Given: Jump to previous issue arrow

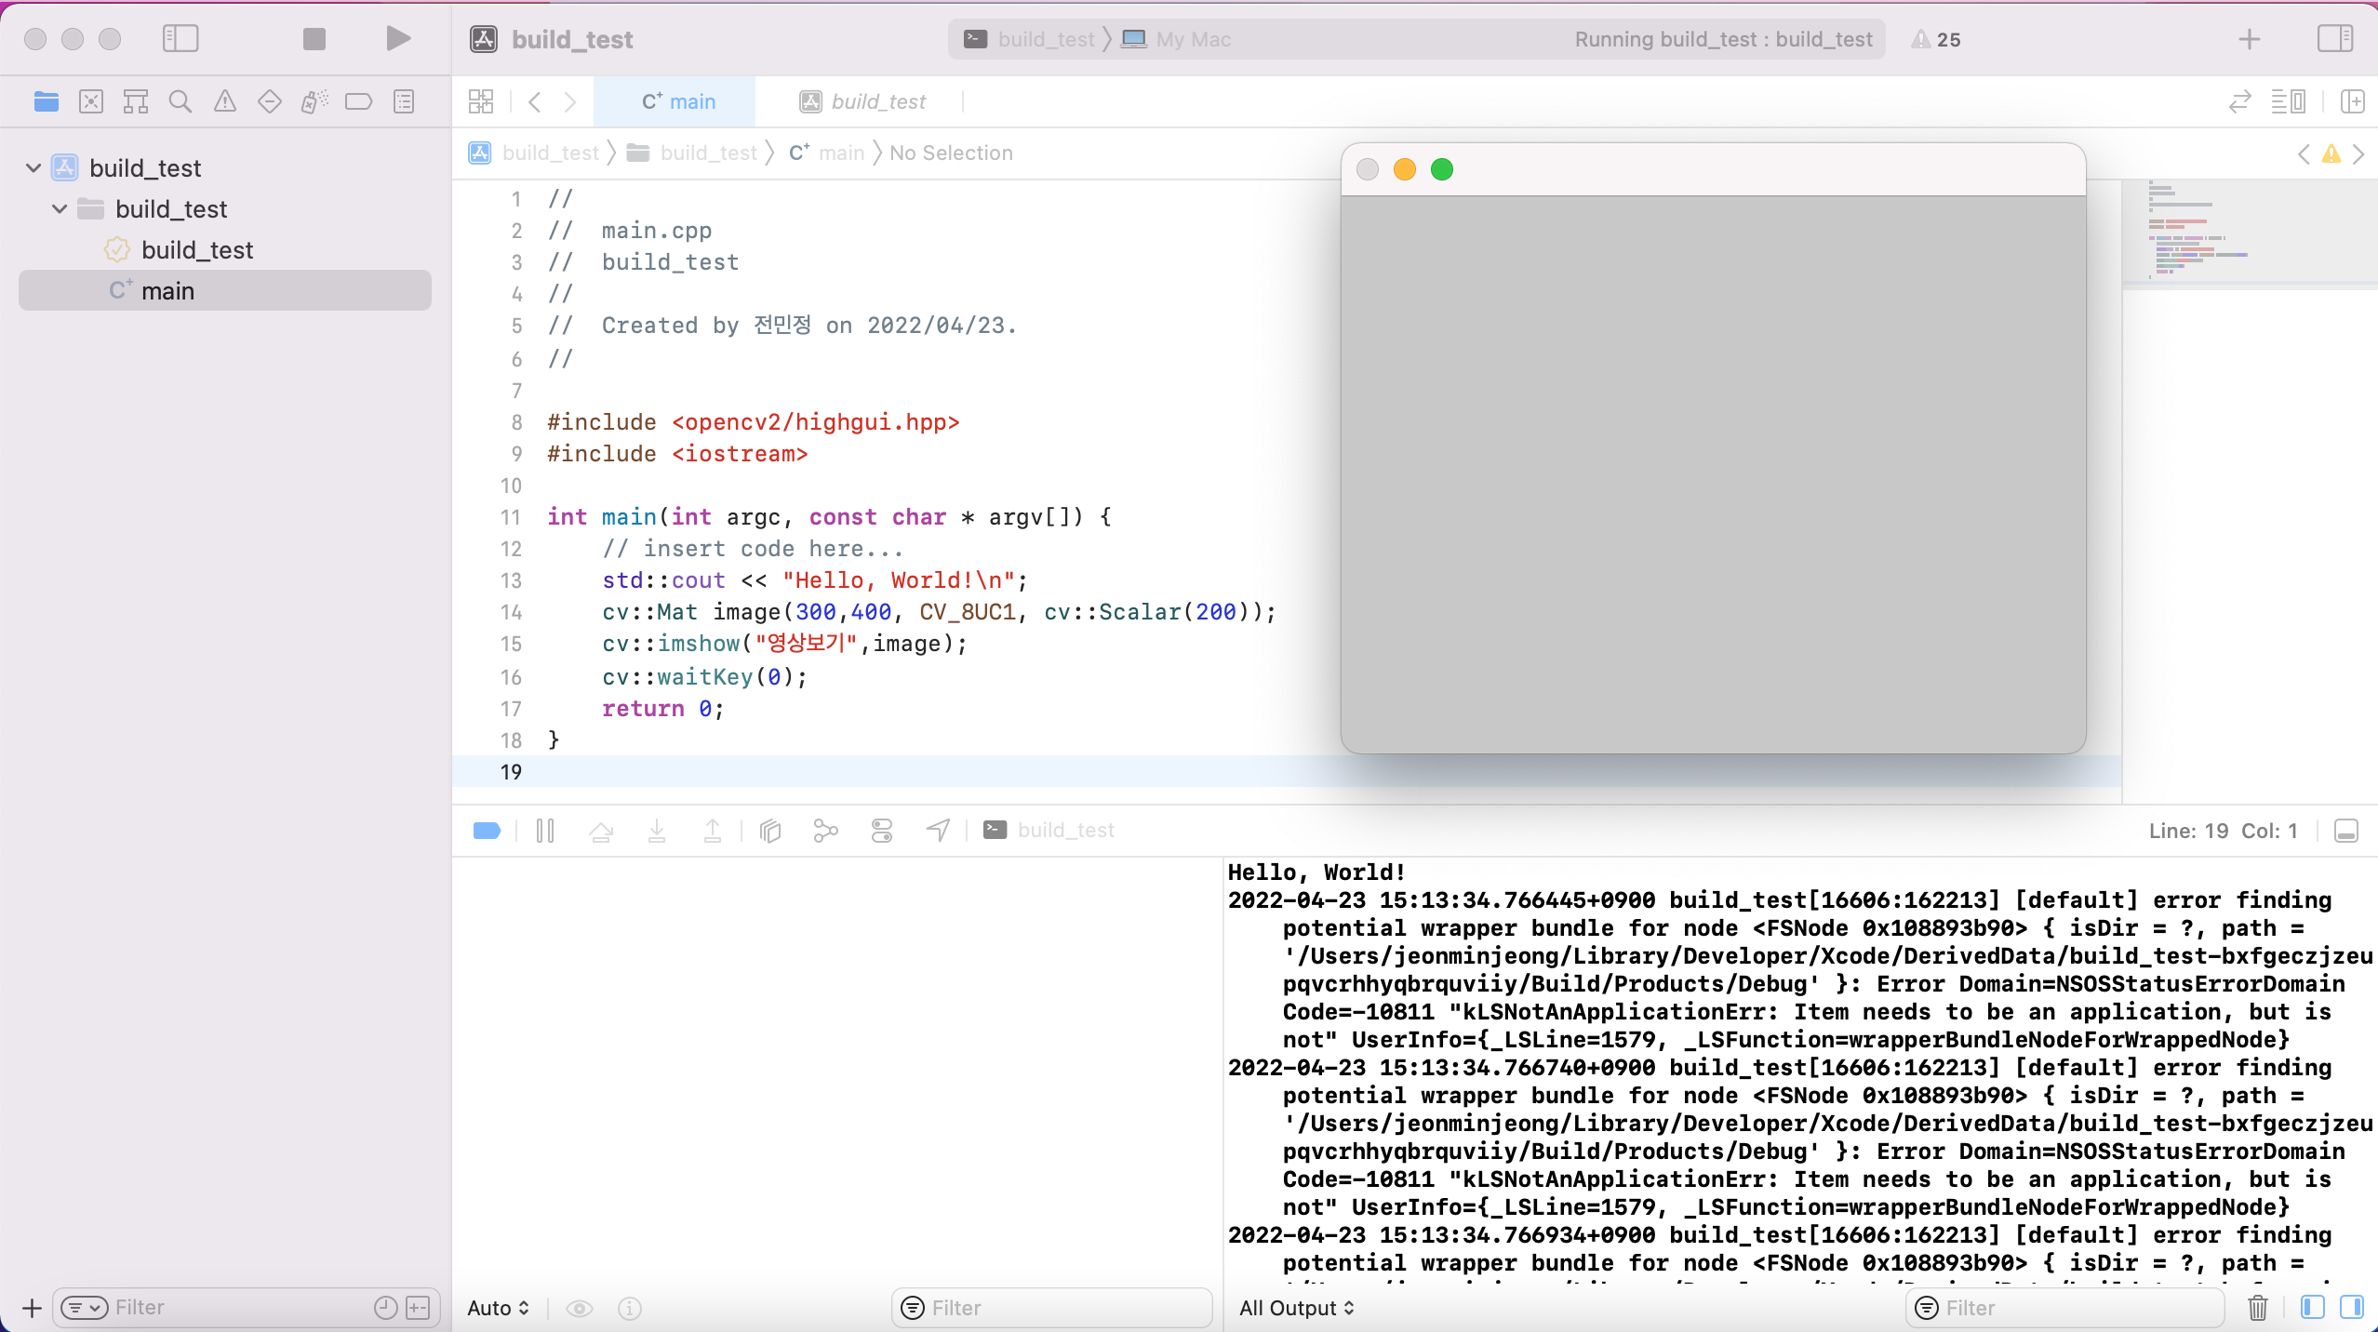Looking at the screenshot, I should [x=2304, y=153].
